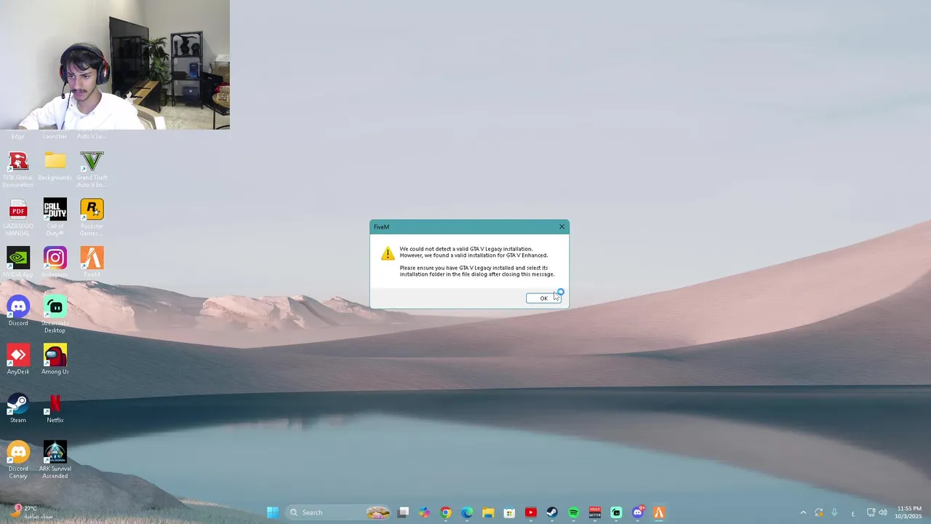Select the ARK Survival Ascended shortcut
Screen dimensions: 931x524
tap(55, 461)
